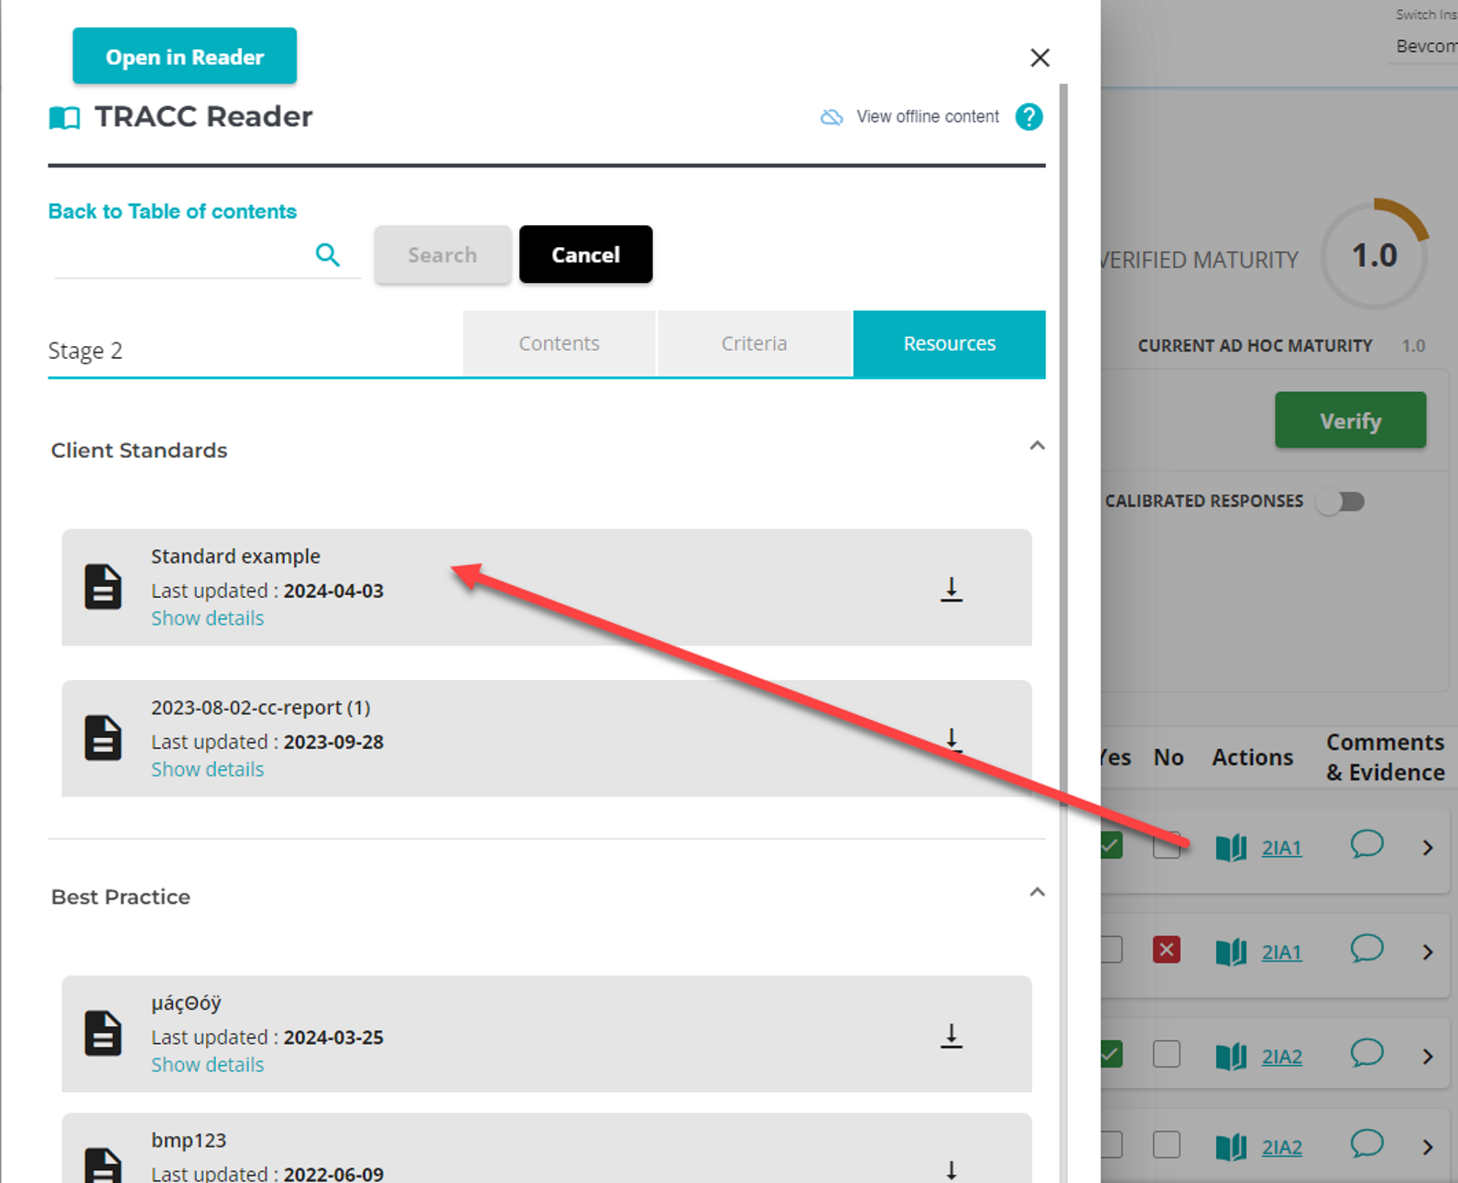Check the No box in first 2IA1 row

[1167, 846]
